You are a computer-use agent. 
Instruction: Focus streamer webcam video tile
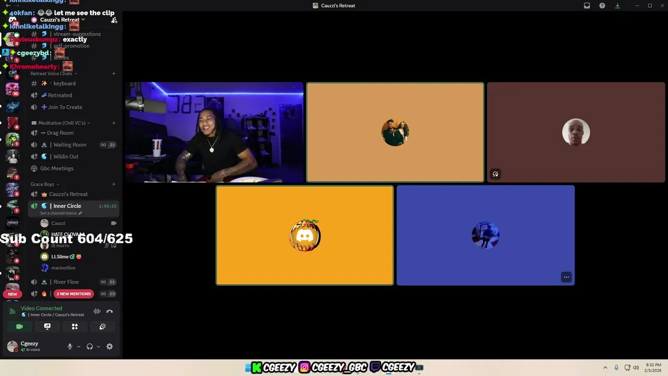pos(214,132)
